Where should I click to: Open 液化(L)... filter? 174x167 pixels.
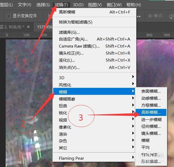[x=95, y=60]
